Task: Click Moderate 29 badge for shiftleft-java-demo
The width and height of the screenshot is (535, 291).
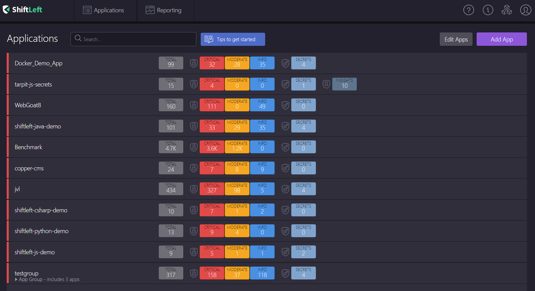Action: click(237, 126)
